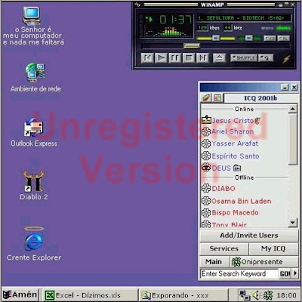Open ICQ Main menu button
The width and height of the screenshot is (302, 302).
[x=214, y=262]
